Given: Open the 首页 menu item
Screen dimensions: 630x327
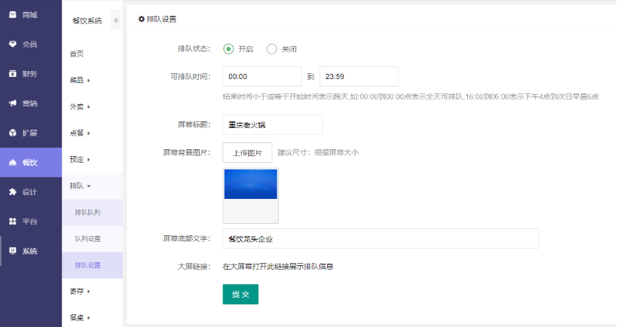Looking at the screenshot, I should pyautogui.click(x=77, y=53).
